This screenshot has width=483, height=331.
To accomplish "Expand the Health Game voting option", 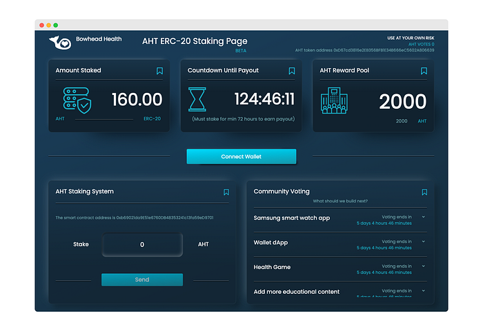I will pos(424,266).
